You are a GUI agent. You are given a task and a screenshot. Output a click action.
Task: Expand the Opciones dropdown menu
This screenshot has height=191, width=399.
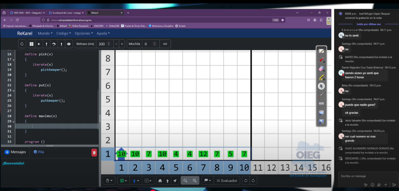coord(84,33)
